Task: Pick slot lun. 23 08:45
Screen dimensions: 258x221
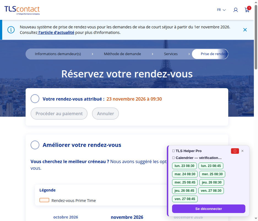Action: pos(211,166)
